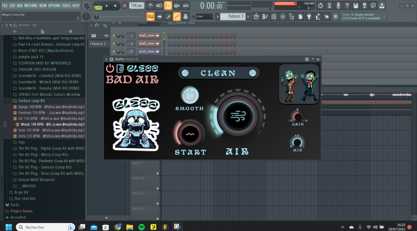Open the ADD menu
Viewport: 417px width, 231px height.
(x=20, y=5)
